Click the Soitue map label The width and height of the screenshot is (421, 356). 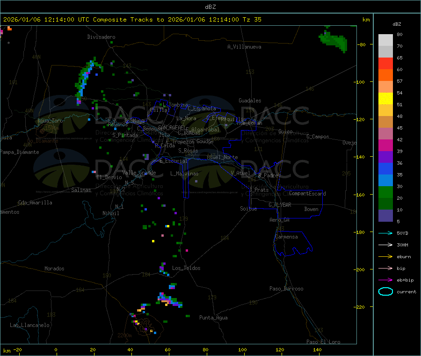point(248,209)
